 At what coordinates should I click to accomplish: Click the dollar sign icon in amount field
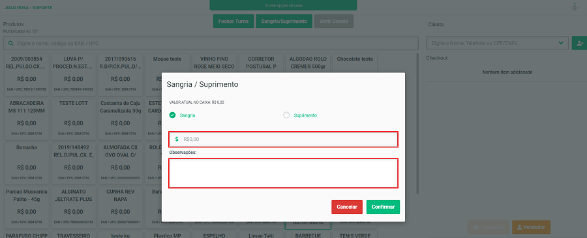pyautogui.click(x=177, y=139)
